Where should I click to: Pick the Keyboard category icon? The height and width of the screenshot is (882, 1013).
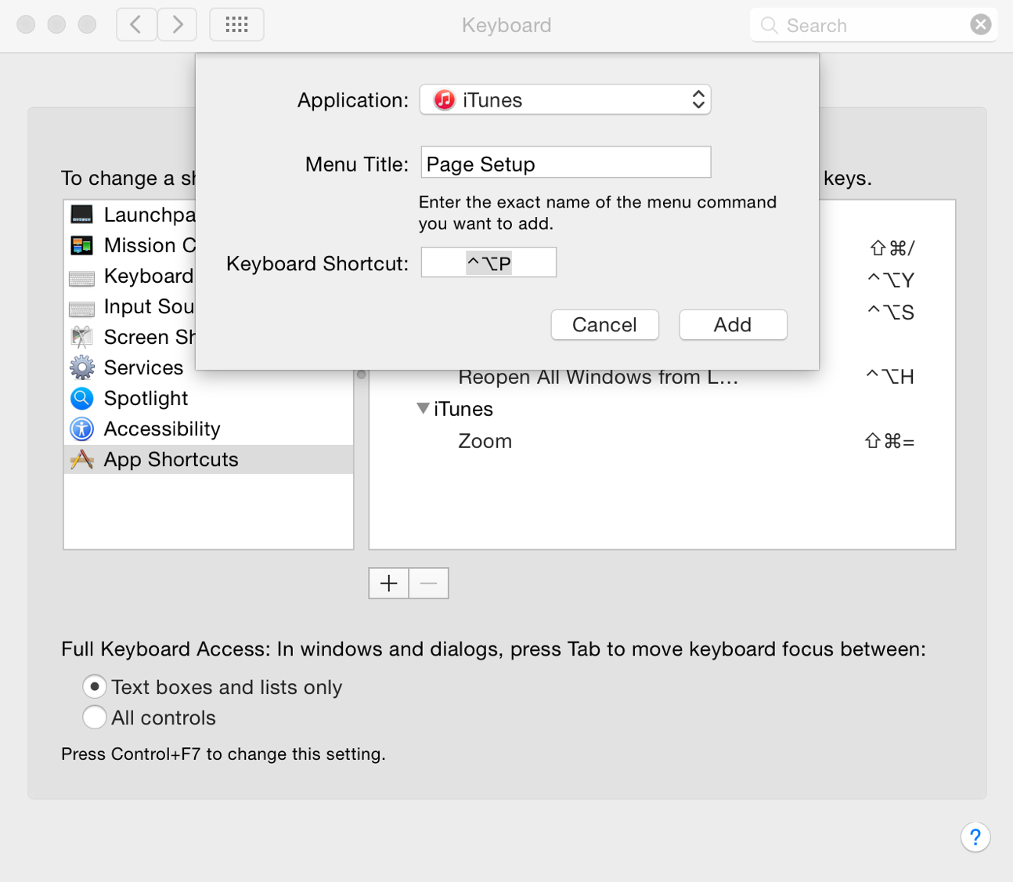point(81,277)
